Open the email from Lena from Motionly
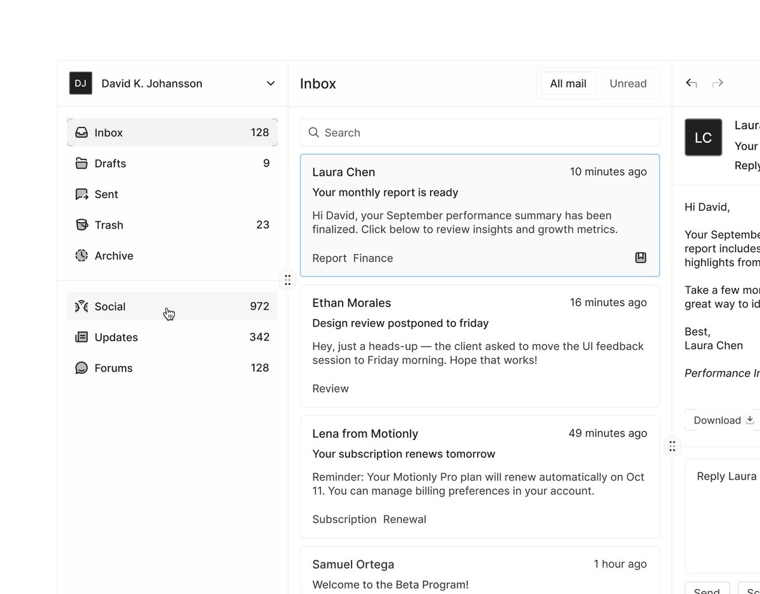 click(480, 477)
